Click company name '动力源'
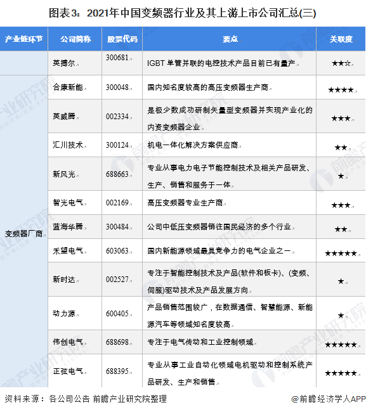Screen dimensions: 366x412 (64, 314)
